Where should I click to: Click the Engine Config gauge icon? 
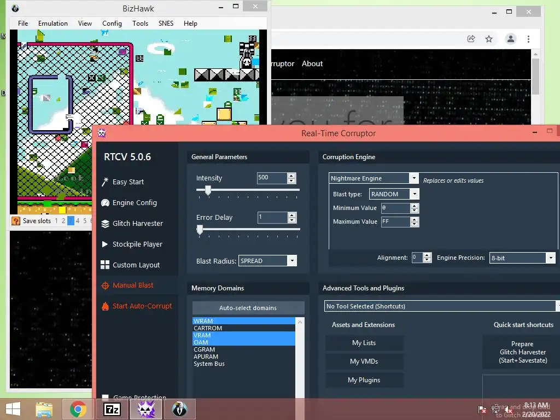coord(105,203)
